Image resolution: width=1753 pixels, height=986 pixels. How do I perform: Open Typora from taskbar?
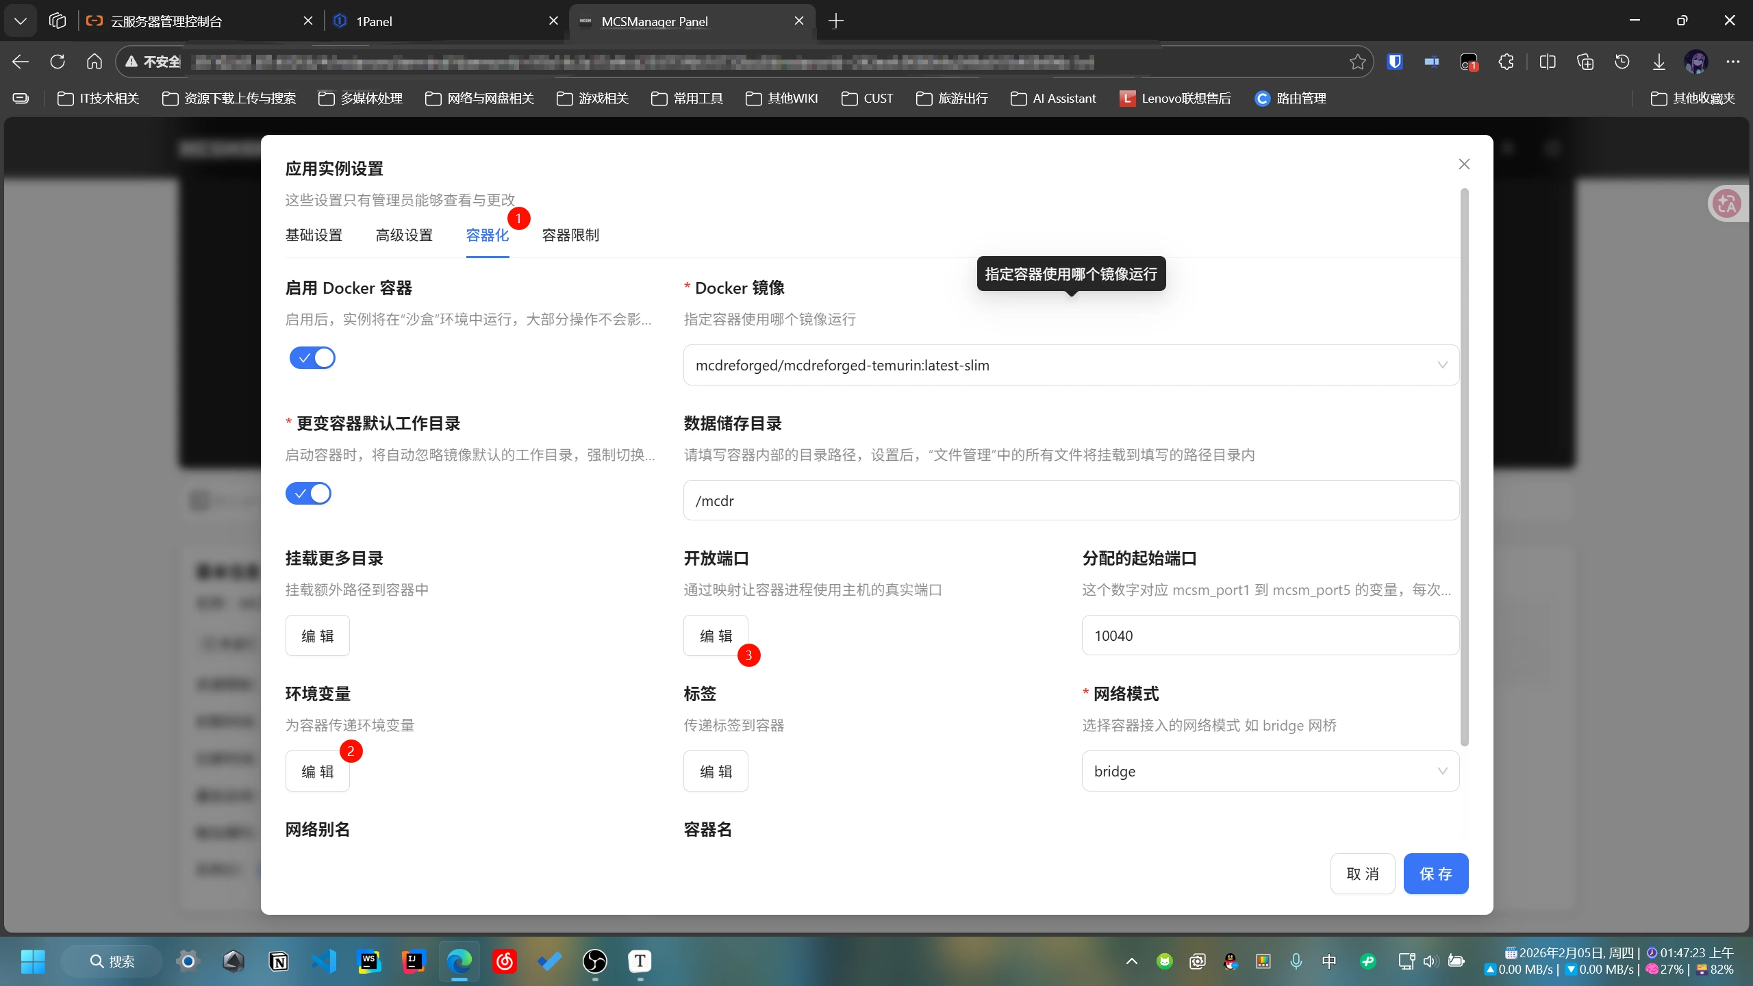click(640, 961)
